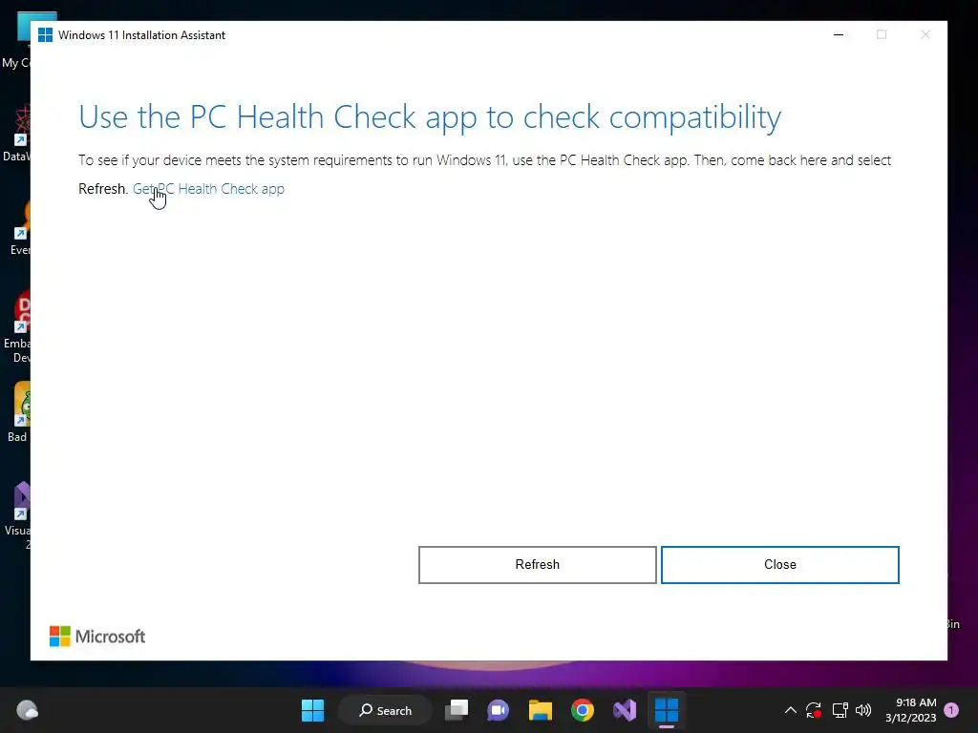Click the Microsoft logo in the dialog
The image size is (978, 733).
97,637
